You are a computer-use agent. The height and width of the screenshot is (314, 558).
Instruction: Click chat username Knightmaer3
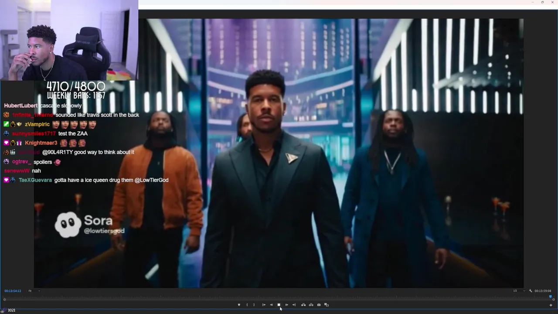pos(41,143)
